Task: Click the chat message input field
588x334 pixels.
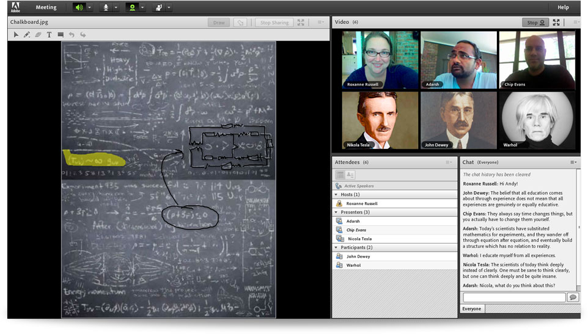Action: 514,297
